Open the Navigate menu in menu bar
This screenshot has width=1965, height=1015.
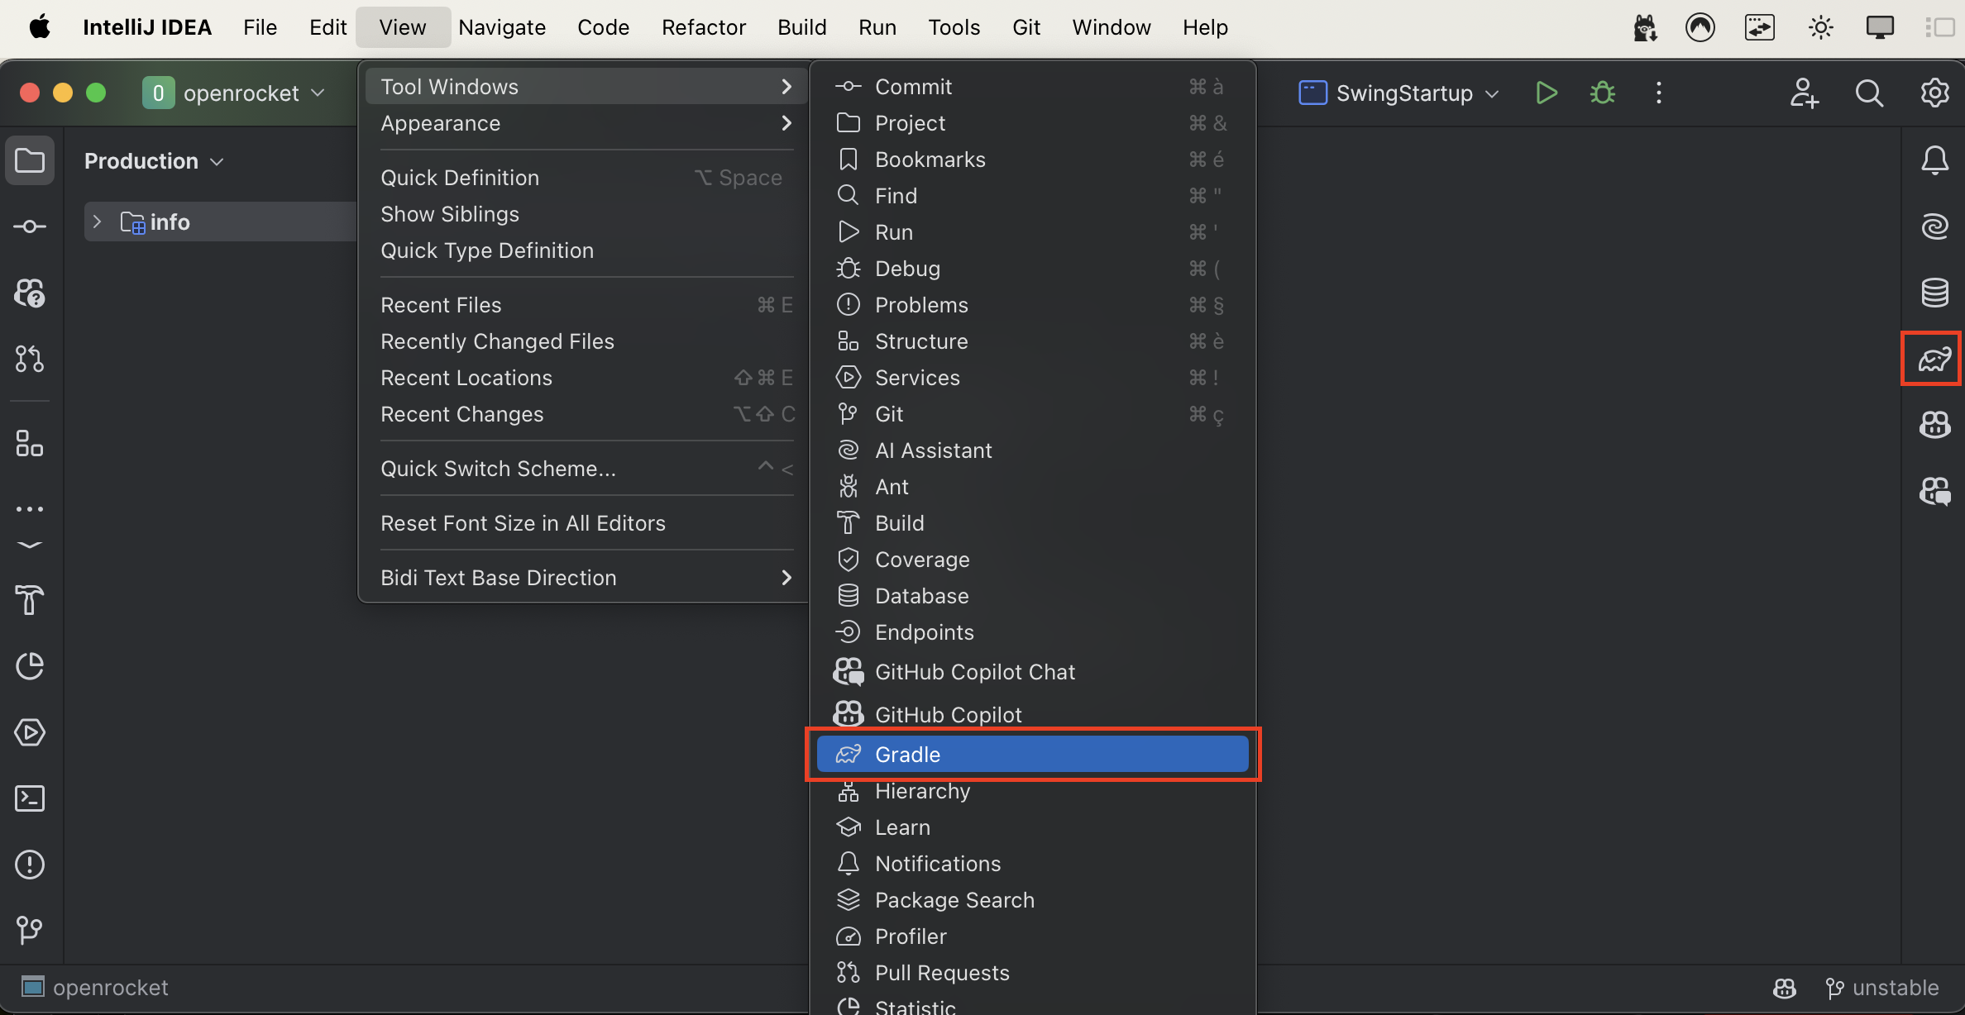pos(501,27)
